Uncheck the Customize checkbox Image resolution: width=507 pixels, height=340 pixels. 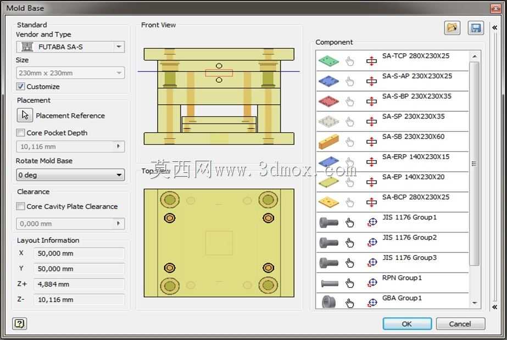click(x=20, y=86)
